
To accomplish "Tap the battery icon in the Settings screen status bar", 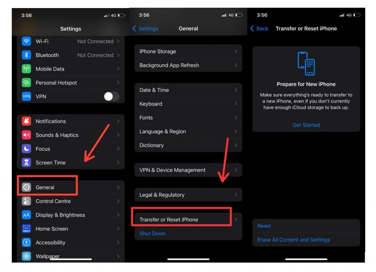I will (121, 15).
